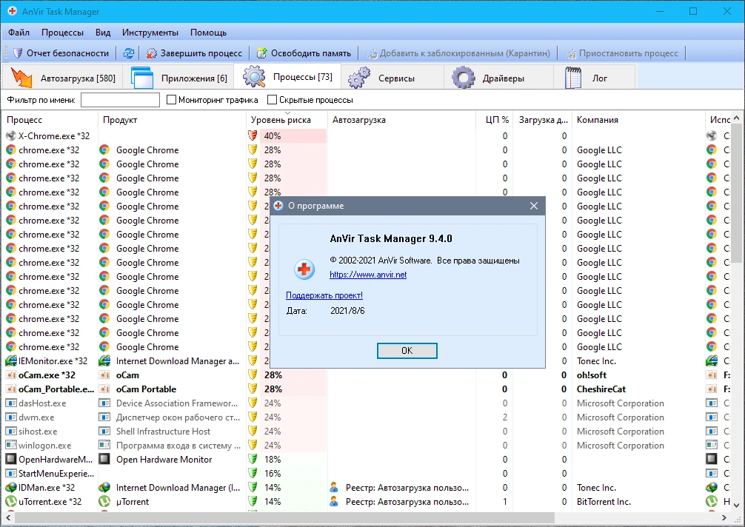Select the Процессы [73] tab

[287, 77]
